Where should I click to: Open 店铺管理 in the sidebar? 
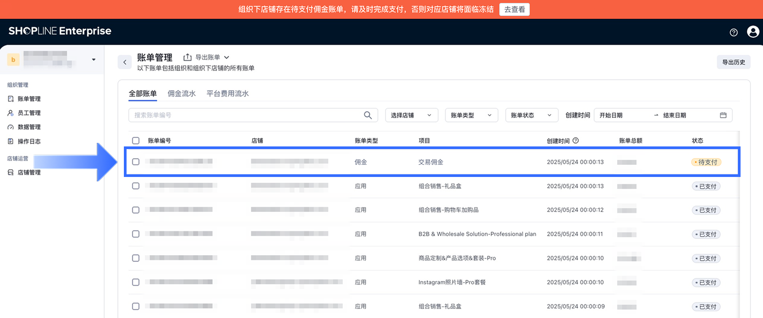pyautogui.click(x=29, y=172)
